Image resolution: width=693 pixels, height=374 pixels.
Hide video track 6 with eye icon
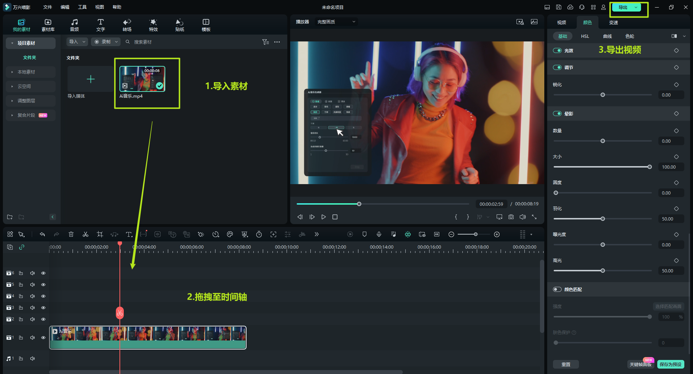pos(43,273)
